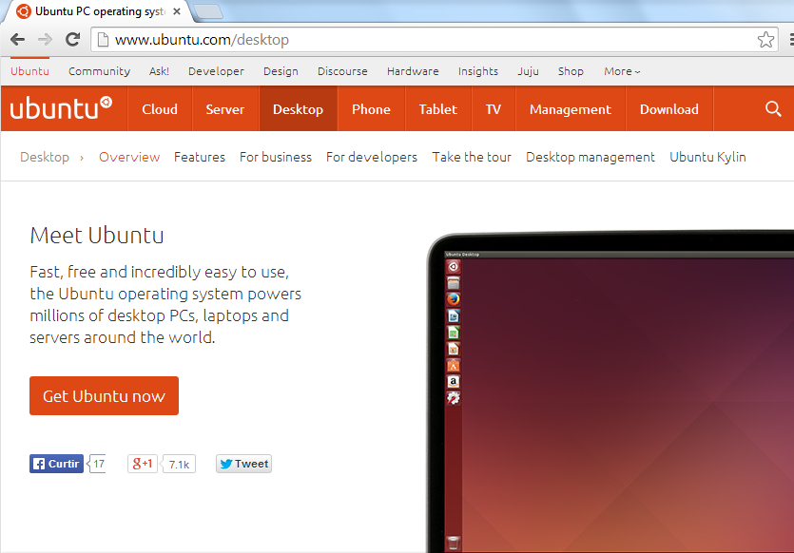Open the Management section
This screenshot has height=553, width=794.
click(571, 108)
